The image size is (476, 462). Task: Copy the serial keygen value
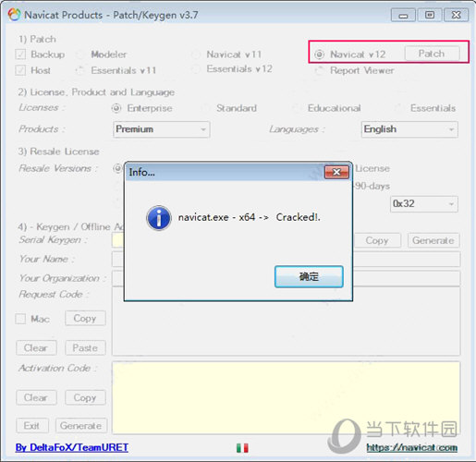[377, 240]
